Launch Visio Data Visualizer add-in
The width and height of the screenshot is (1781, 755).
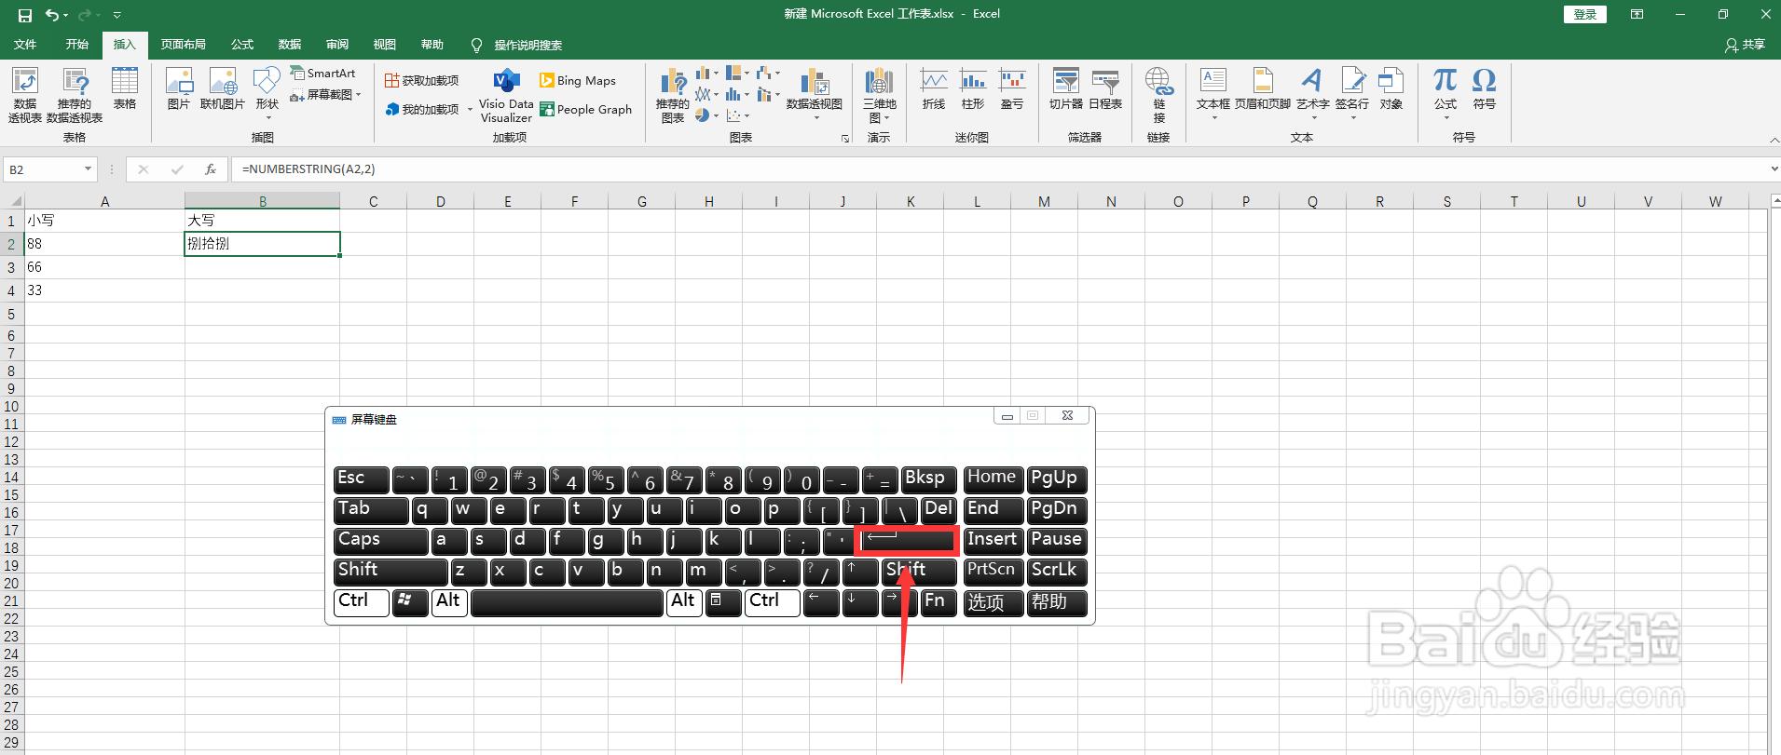tap(506, 95)
